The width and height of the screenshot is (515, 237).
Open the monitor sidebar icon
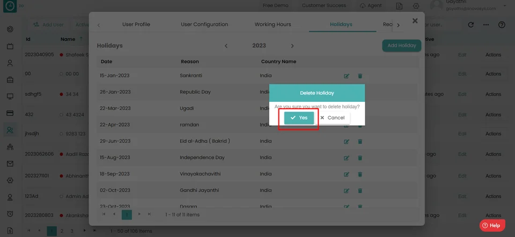point(10,97)
